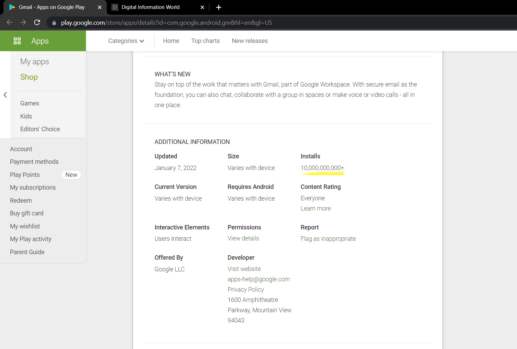Click Users Interact text

[173, 239]
